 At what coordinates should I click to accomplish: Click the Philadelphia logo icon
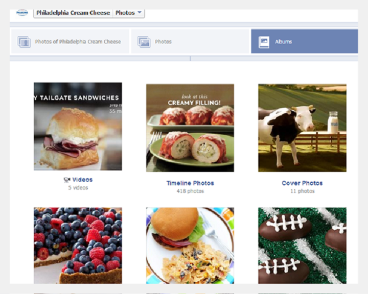pyautogui.click(x=22, y=13)
